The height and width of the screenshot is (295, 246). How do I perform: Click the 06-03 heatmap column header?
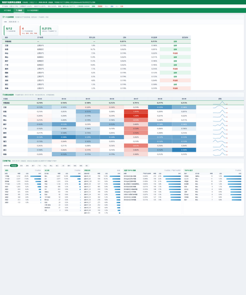[x=40, y=99]
